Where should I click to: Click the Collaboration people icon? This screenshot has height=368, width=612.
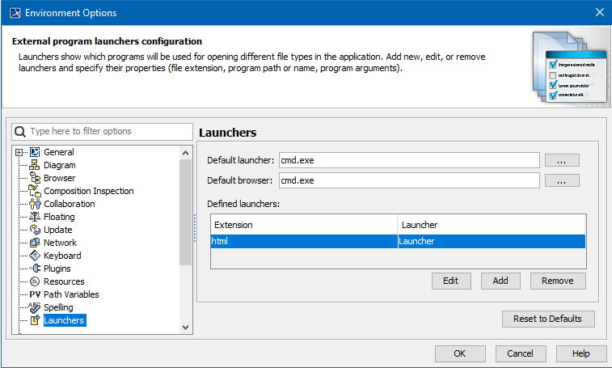click(x=35, y=204)
